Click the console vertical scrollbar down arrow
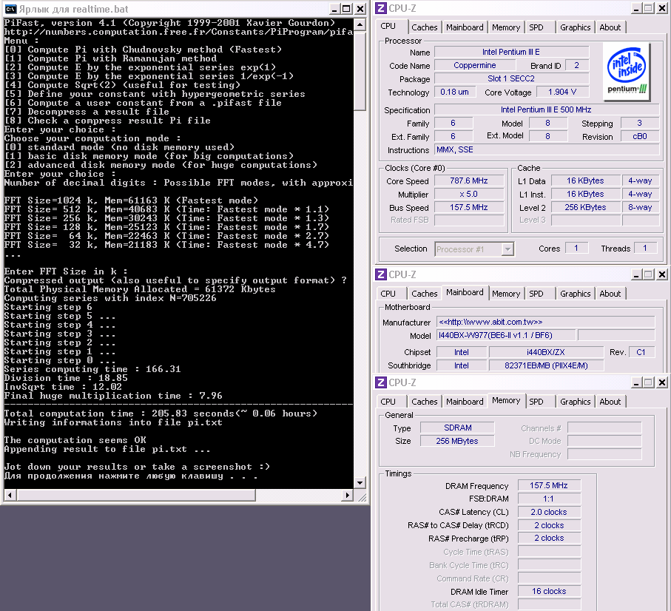This screenshot has width=671, height=611. [x=360, y=483]
